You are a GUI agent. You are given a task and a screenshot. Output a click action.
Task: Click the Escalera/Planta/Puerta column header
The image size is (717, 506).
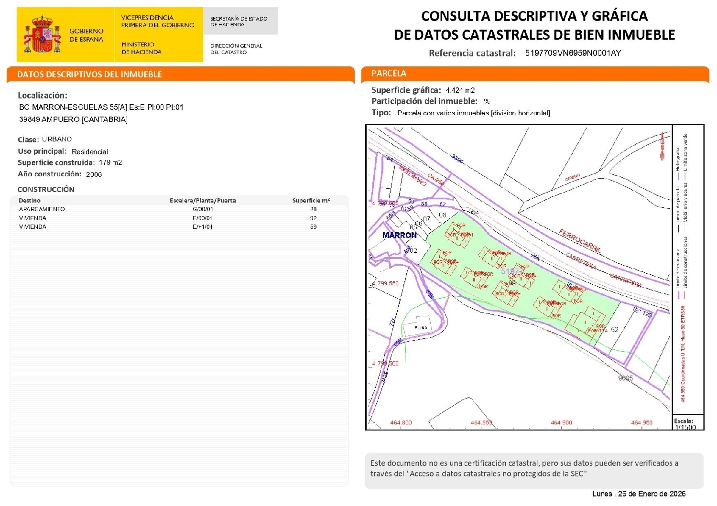203,201
